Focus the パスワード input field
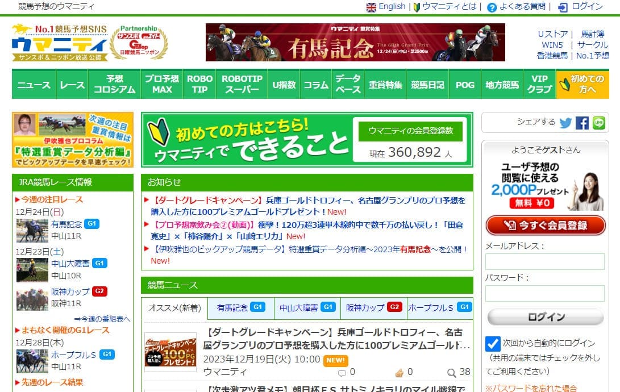The width and height of the screenshot is (620, 392). [x=545, y=293]
